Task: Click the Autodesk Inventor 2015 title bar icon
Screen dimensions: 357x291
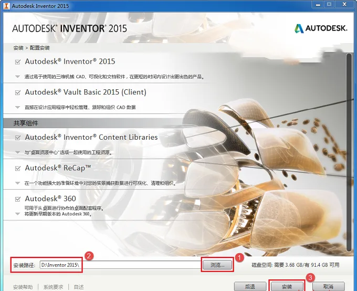Action: (6, 6)
